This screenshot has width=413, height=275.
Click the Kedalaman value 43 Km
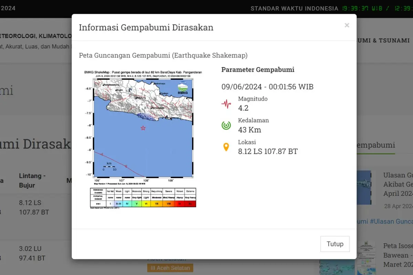[250, 130]
